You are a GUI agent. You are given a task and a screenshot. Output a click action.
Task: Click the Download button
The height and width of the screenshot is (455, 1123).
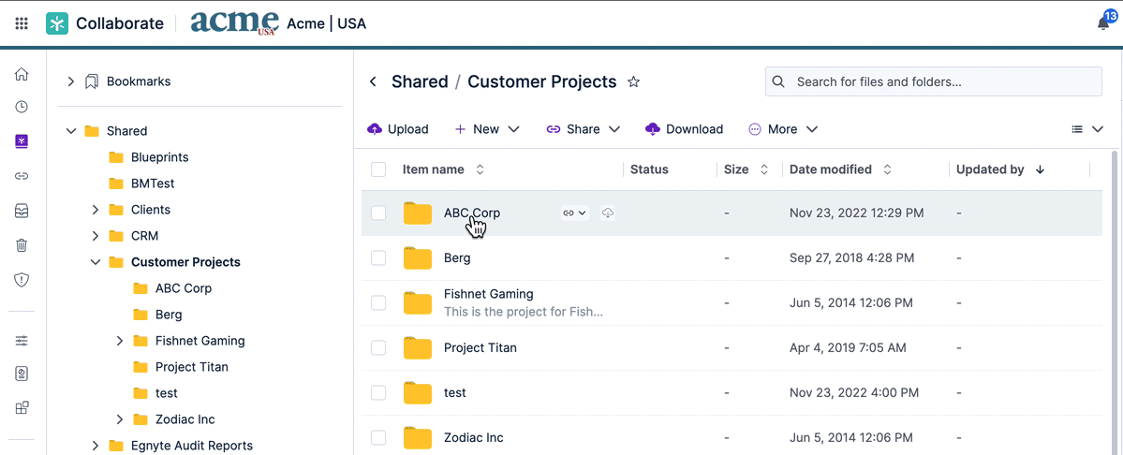tap(684, 129)
